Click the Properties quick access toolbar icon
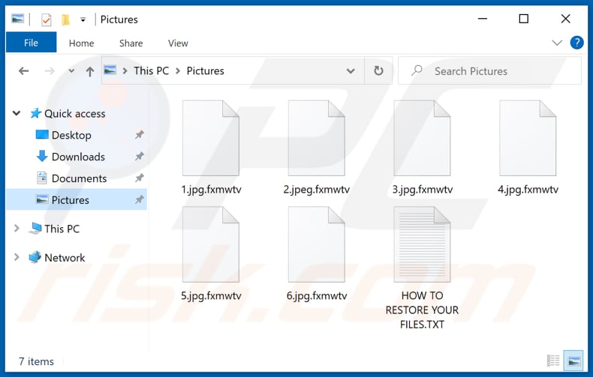Image resolution: width=593 pixels, height=377 pixels. point(47,19)
